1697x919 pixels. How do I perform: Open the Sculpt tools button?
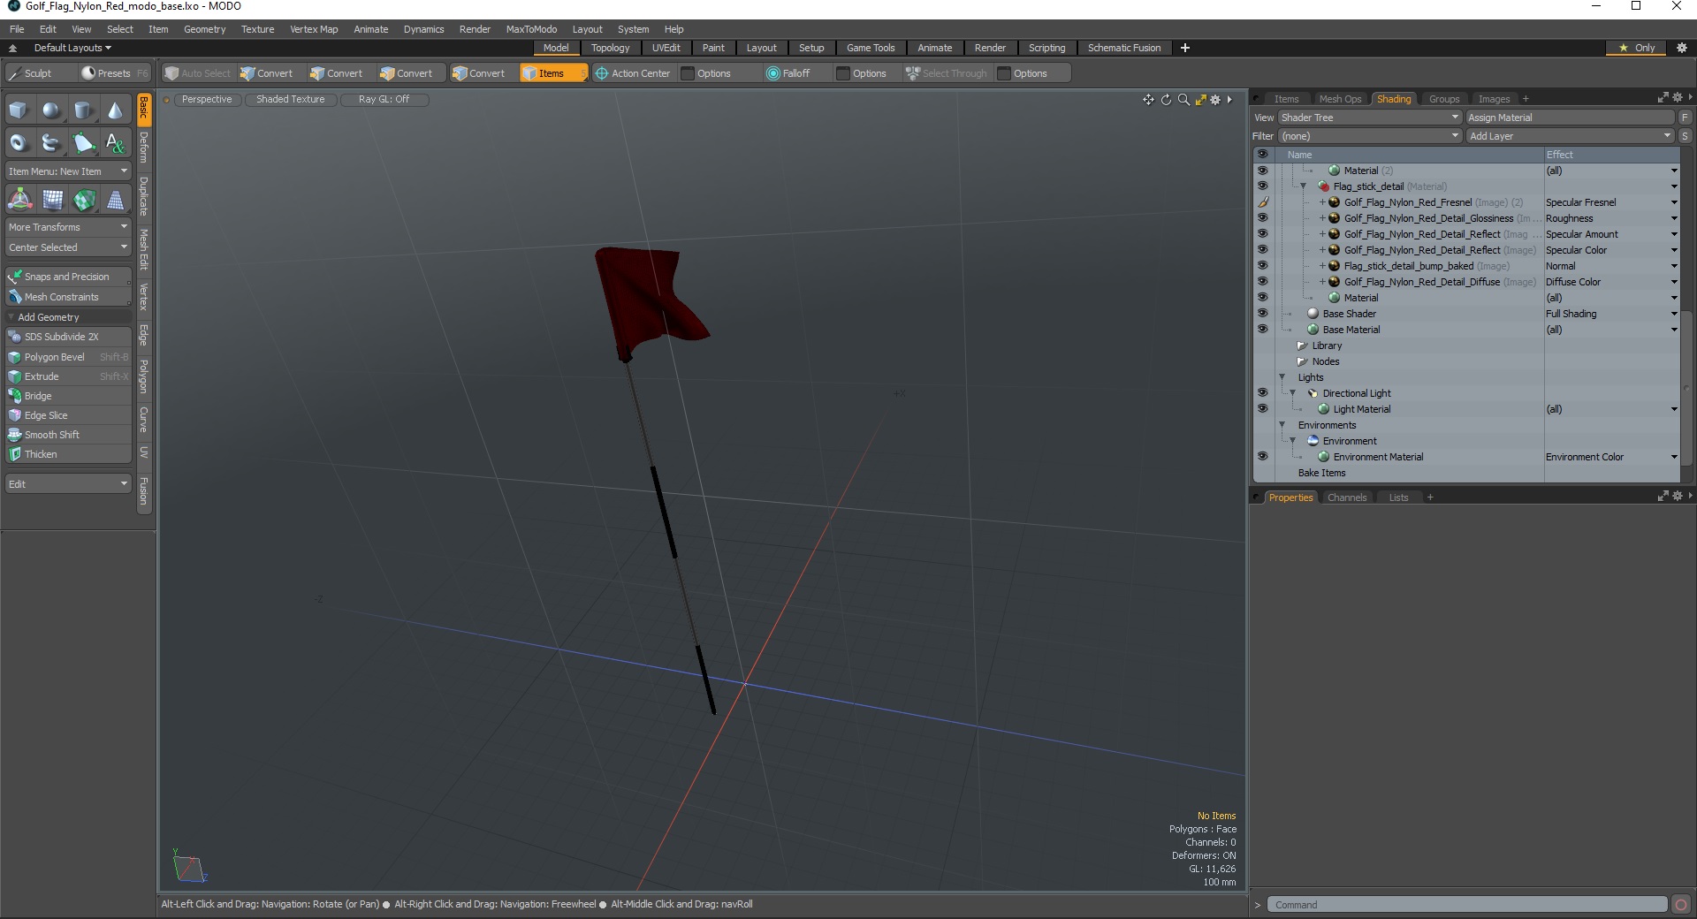point(39,73)
